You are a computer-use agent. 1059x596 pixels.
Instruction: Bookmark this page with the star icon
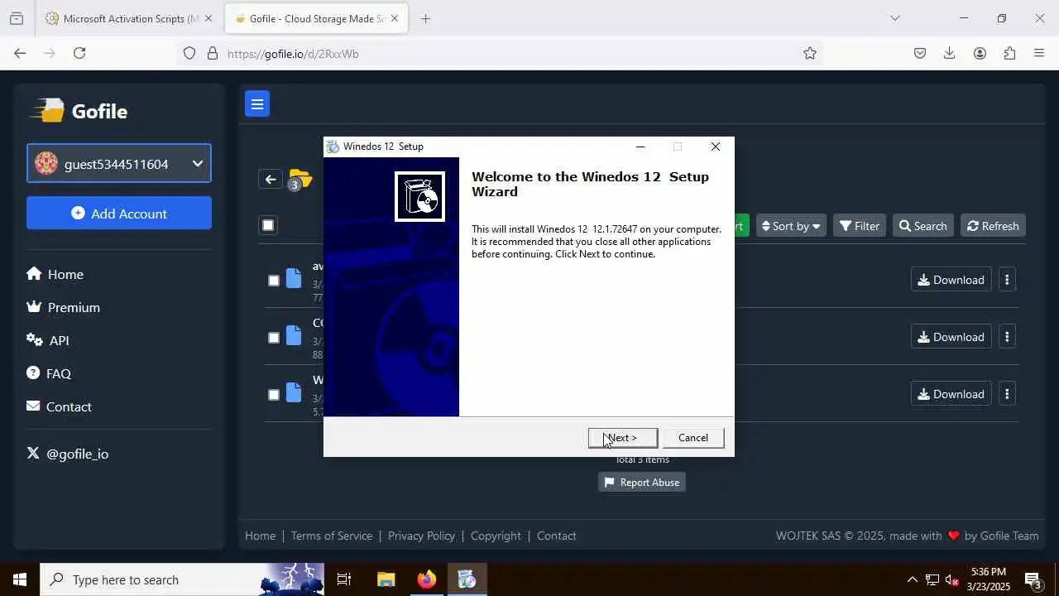pyautogui.click(x=810, y=53)
